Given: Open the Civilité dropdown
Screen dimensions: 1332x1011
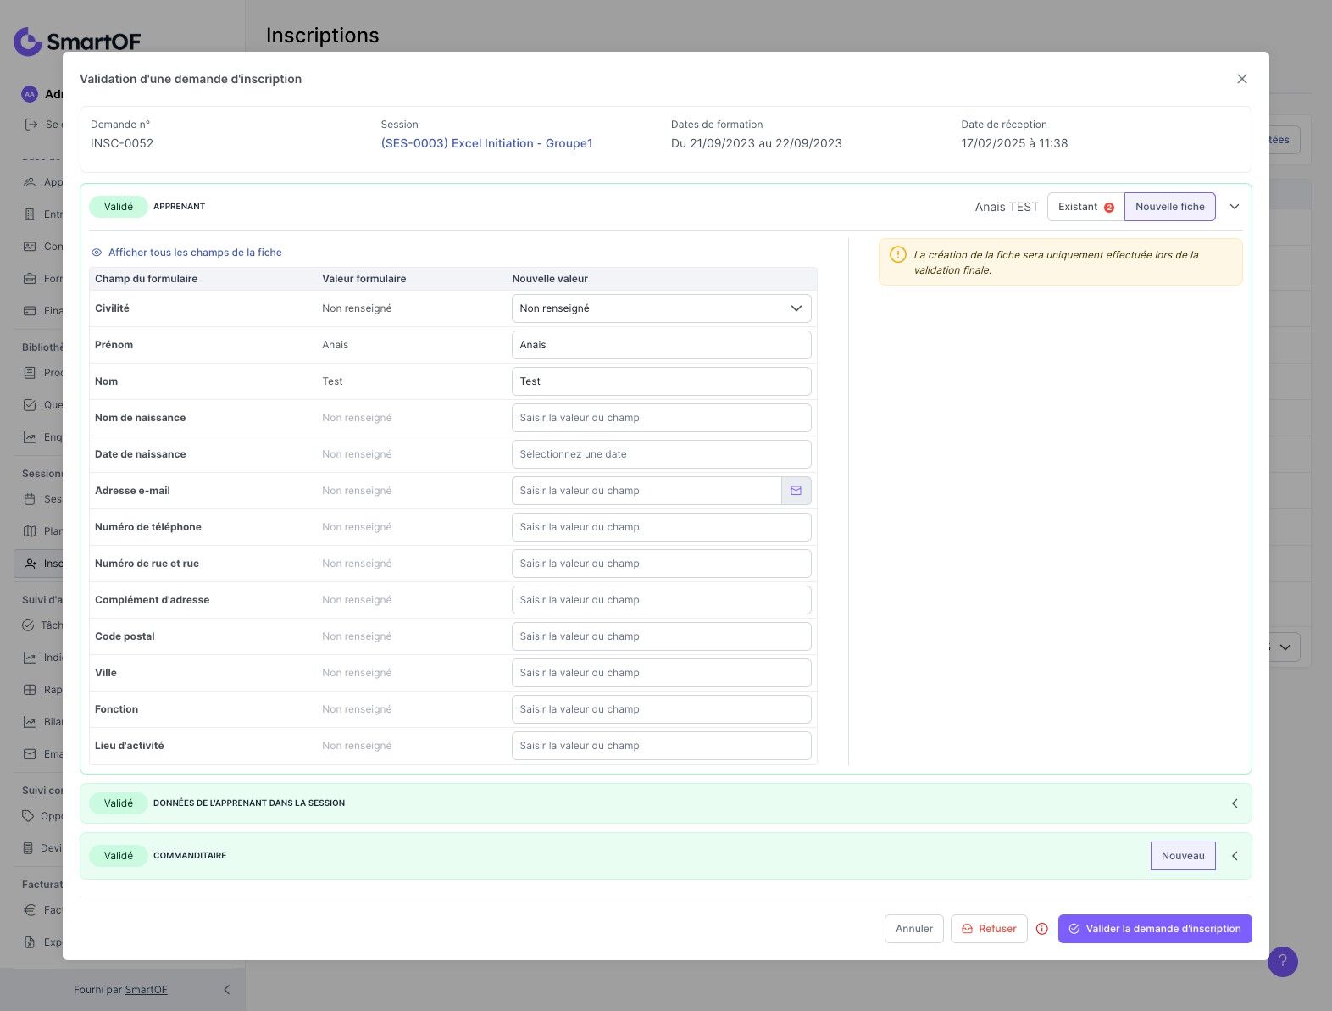Looking at the screenshot, I should (x=661, y=308).
